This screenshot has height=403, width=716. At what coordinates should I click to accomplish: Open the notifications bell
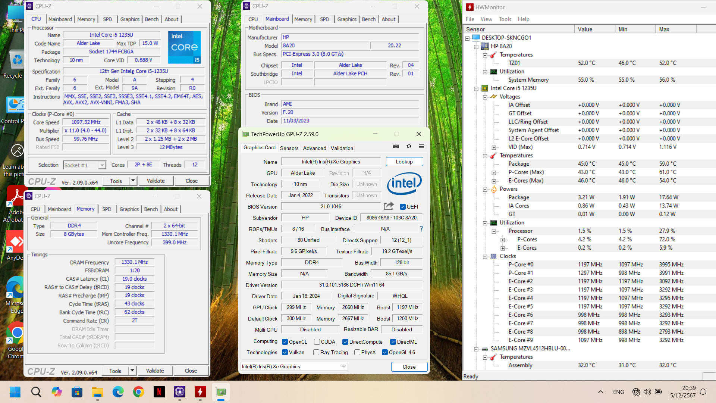click(x=703, y=392)
